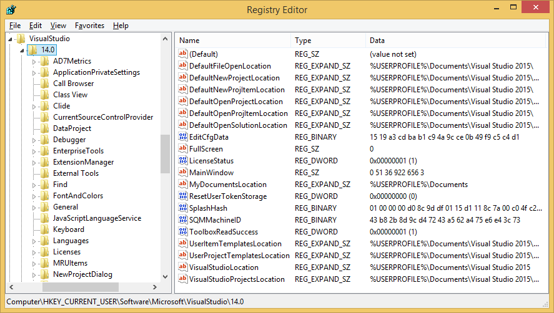Select the JavaScriptLanguageService key
This screenshot has width=554, height=313.
point(97,218)
